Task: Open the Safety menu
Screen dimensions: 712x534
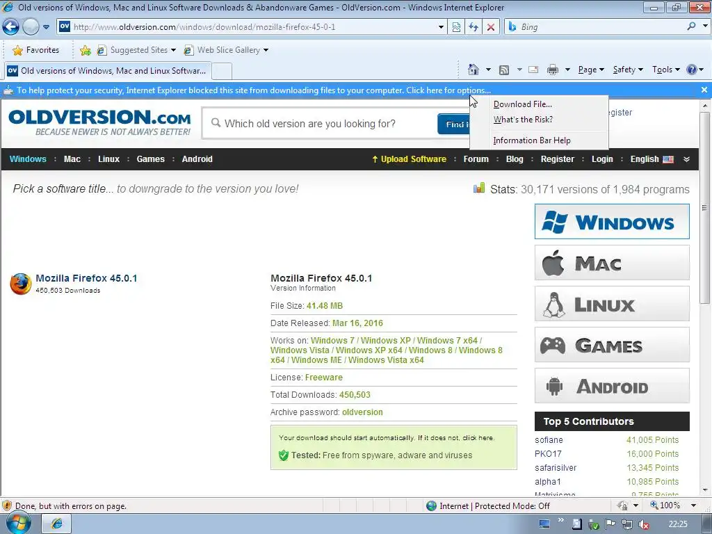Action: (x=628, y=70)
